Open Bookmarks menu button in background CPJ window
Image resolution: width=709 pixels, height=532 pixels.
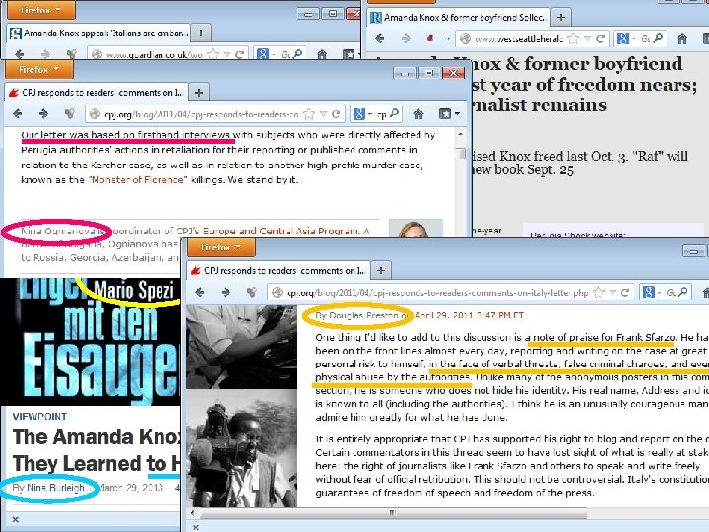pyautogui.click(x=449, y=114)
